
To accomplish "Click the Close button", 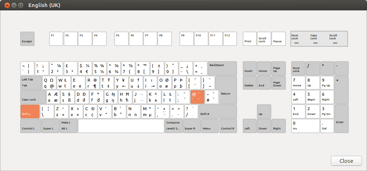I will point(346,161).
